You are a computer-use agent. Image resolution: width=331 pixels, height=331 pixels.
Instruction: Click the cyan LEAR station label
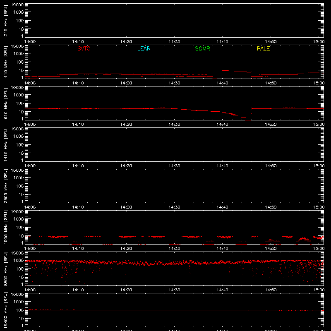coord(144,48)
